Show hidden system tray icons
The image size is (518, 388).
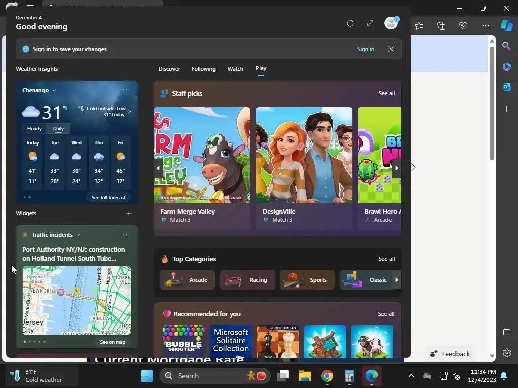coord(411,376)
